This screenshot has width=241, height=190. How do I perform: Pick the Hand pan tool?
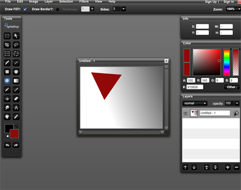pos(7,117)
